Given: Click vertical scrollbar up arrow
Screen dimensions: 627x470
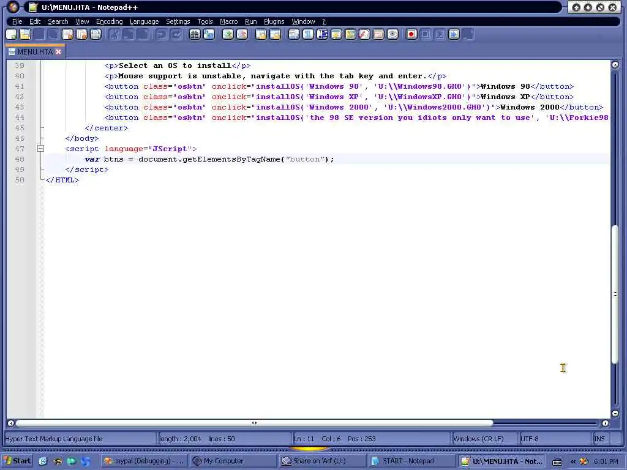Looking at the screenshot, I should point(615,65).
